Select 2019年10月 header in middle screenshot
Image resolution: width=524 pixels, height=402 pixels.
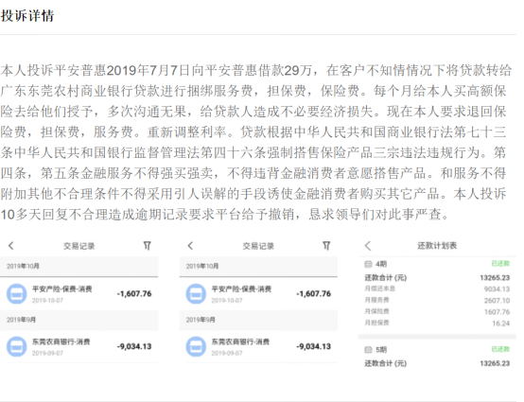[x=258, y=267]
